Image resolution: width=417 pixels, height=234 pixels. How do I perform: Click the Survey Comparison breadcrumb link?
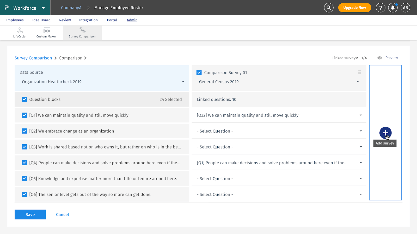coord(33,58)
